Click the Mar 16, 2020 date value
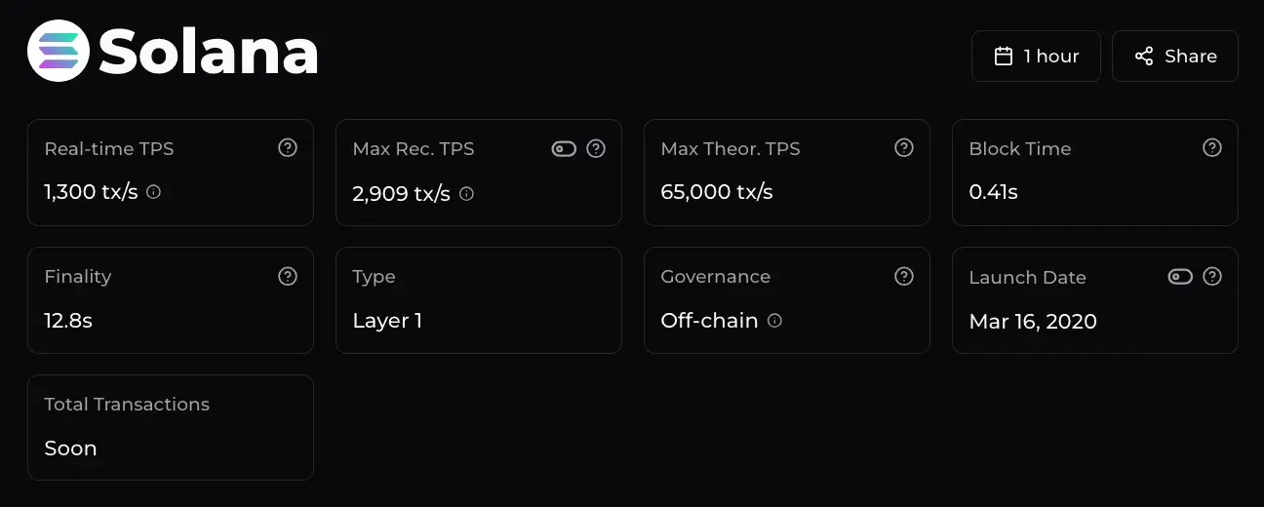Viewport: 1264px width, 507px height. (x=1033, y=321)
